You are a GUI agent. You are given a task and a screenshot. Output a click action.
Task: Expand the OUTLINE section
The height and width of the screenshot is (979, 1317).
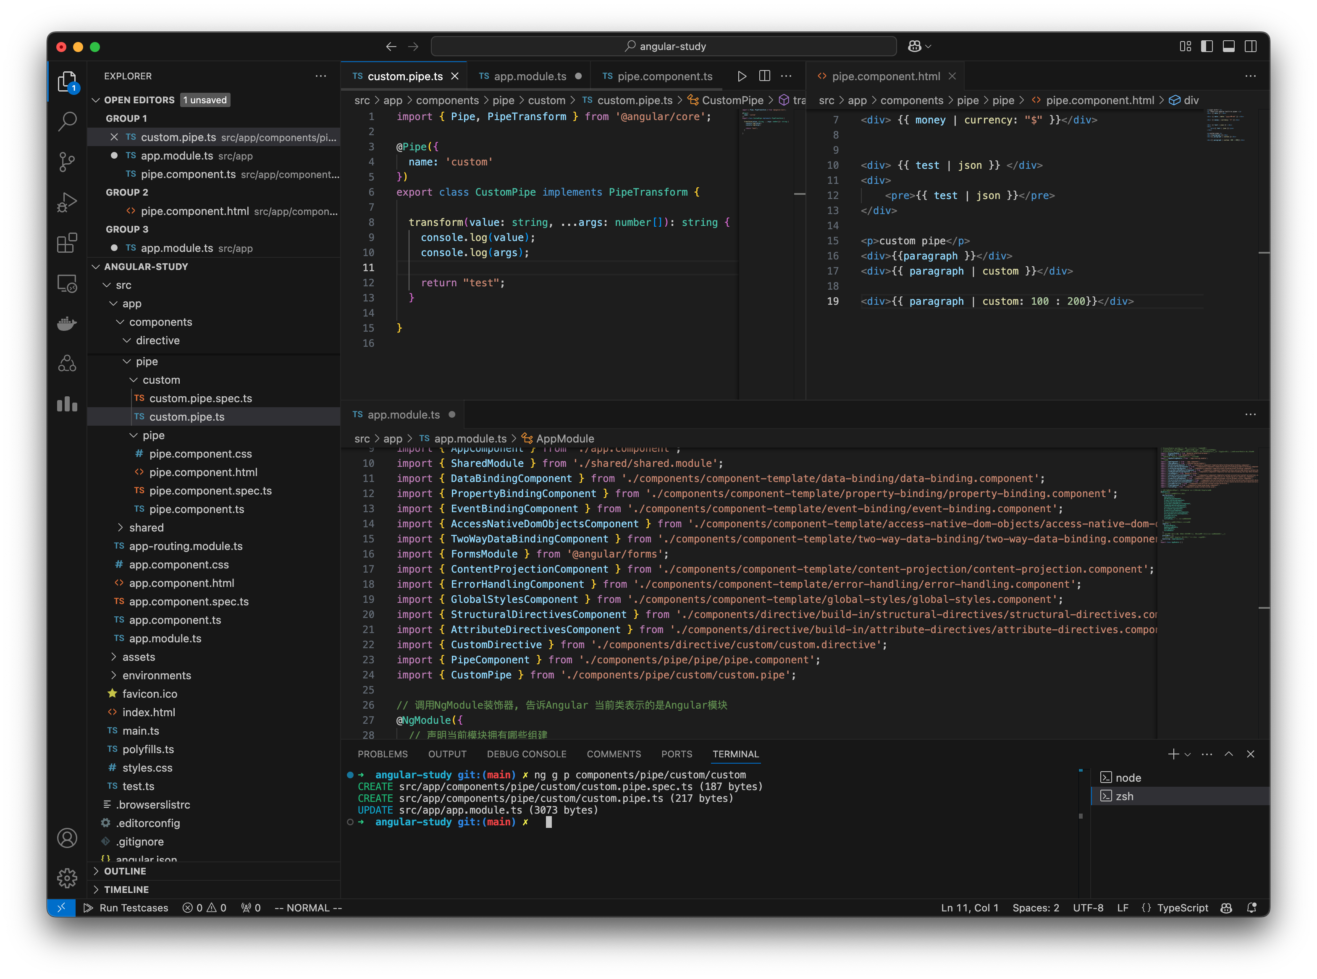[x=125, y=871]
